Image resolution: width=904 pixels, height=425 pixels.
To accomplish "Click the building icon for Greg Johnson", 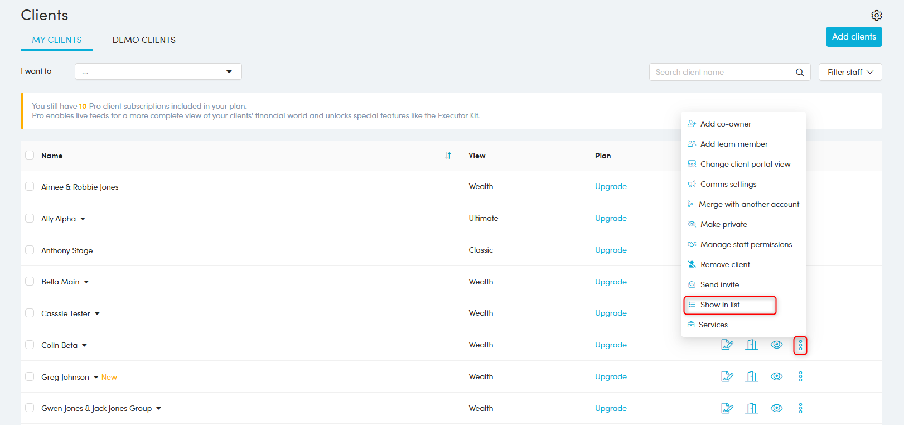I will (752, 376).
